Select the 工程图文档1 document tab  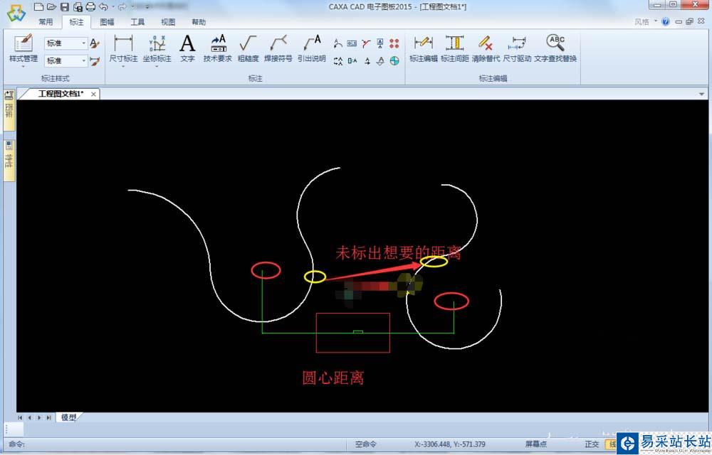[x=61, y=94]
